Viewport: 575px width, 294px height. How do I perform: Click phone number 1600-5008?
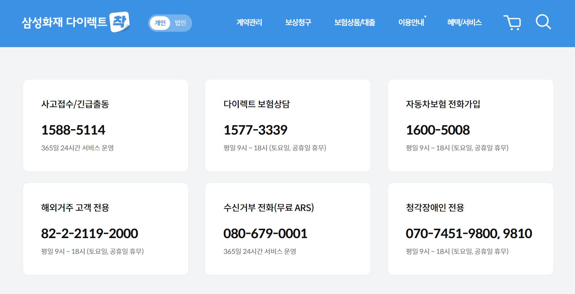438,130
